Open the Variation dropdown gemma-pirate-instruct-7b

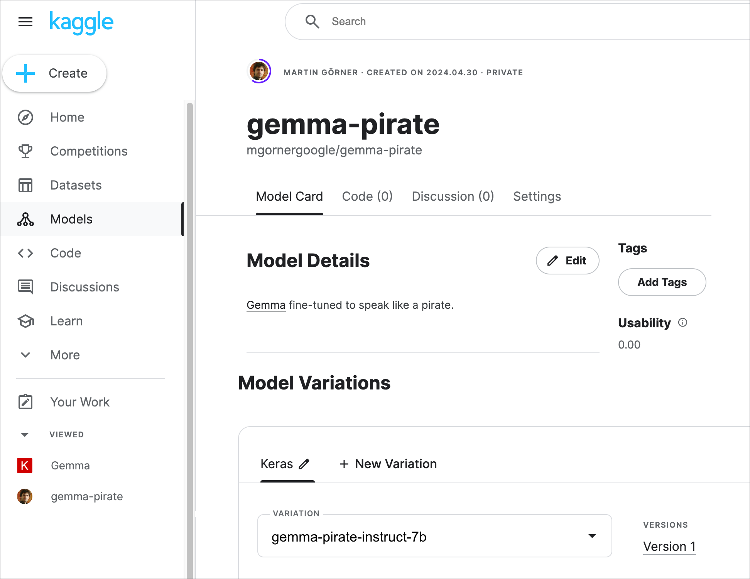point(434,536)
